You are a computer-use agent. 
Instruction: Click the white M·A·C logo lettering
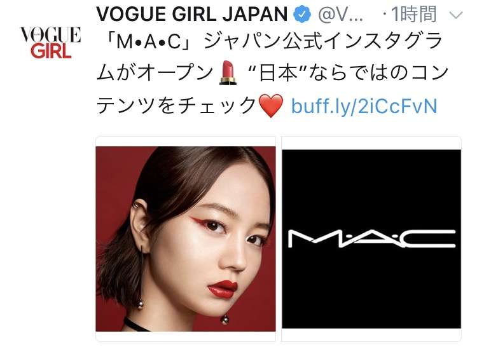point(371,238)
